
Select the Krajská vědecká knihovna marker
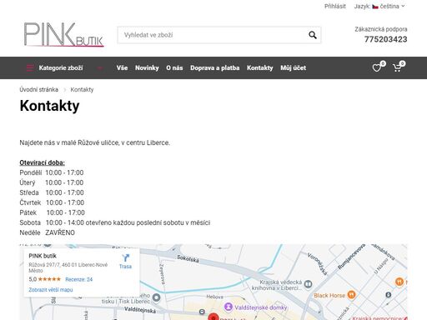point(308,284)
